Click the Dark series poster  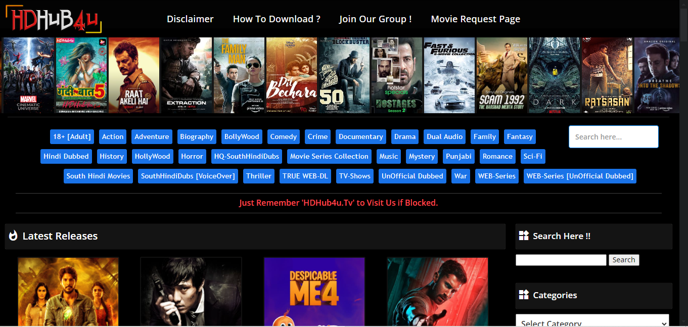[x=555, y=75]
